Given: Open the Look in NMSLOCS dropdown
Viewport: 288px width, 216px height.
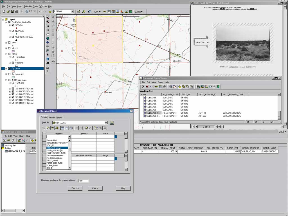Looking at the screenshot, I should coord(106,123).
